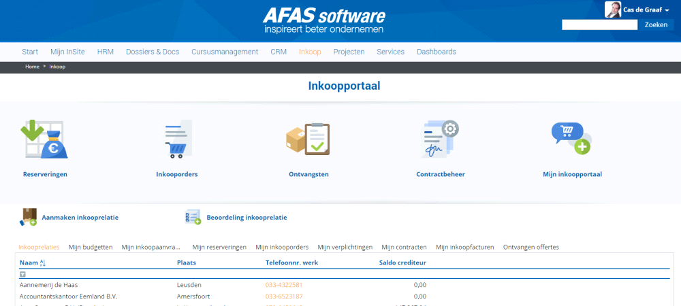The width and height of the screenshot is (681, 306).
Task: Click the Inkoopportaal page heading
Action: [x=345, y=86]
